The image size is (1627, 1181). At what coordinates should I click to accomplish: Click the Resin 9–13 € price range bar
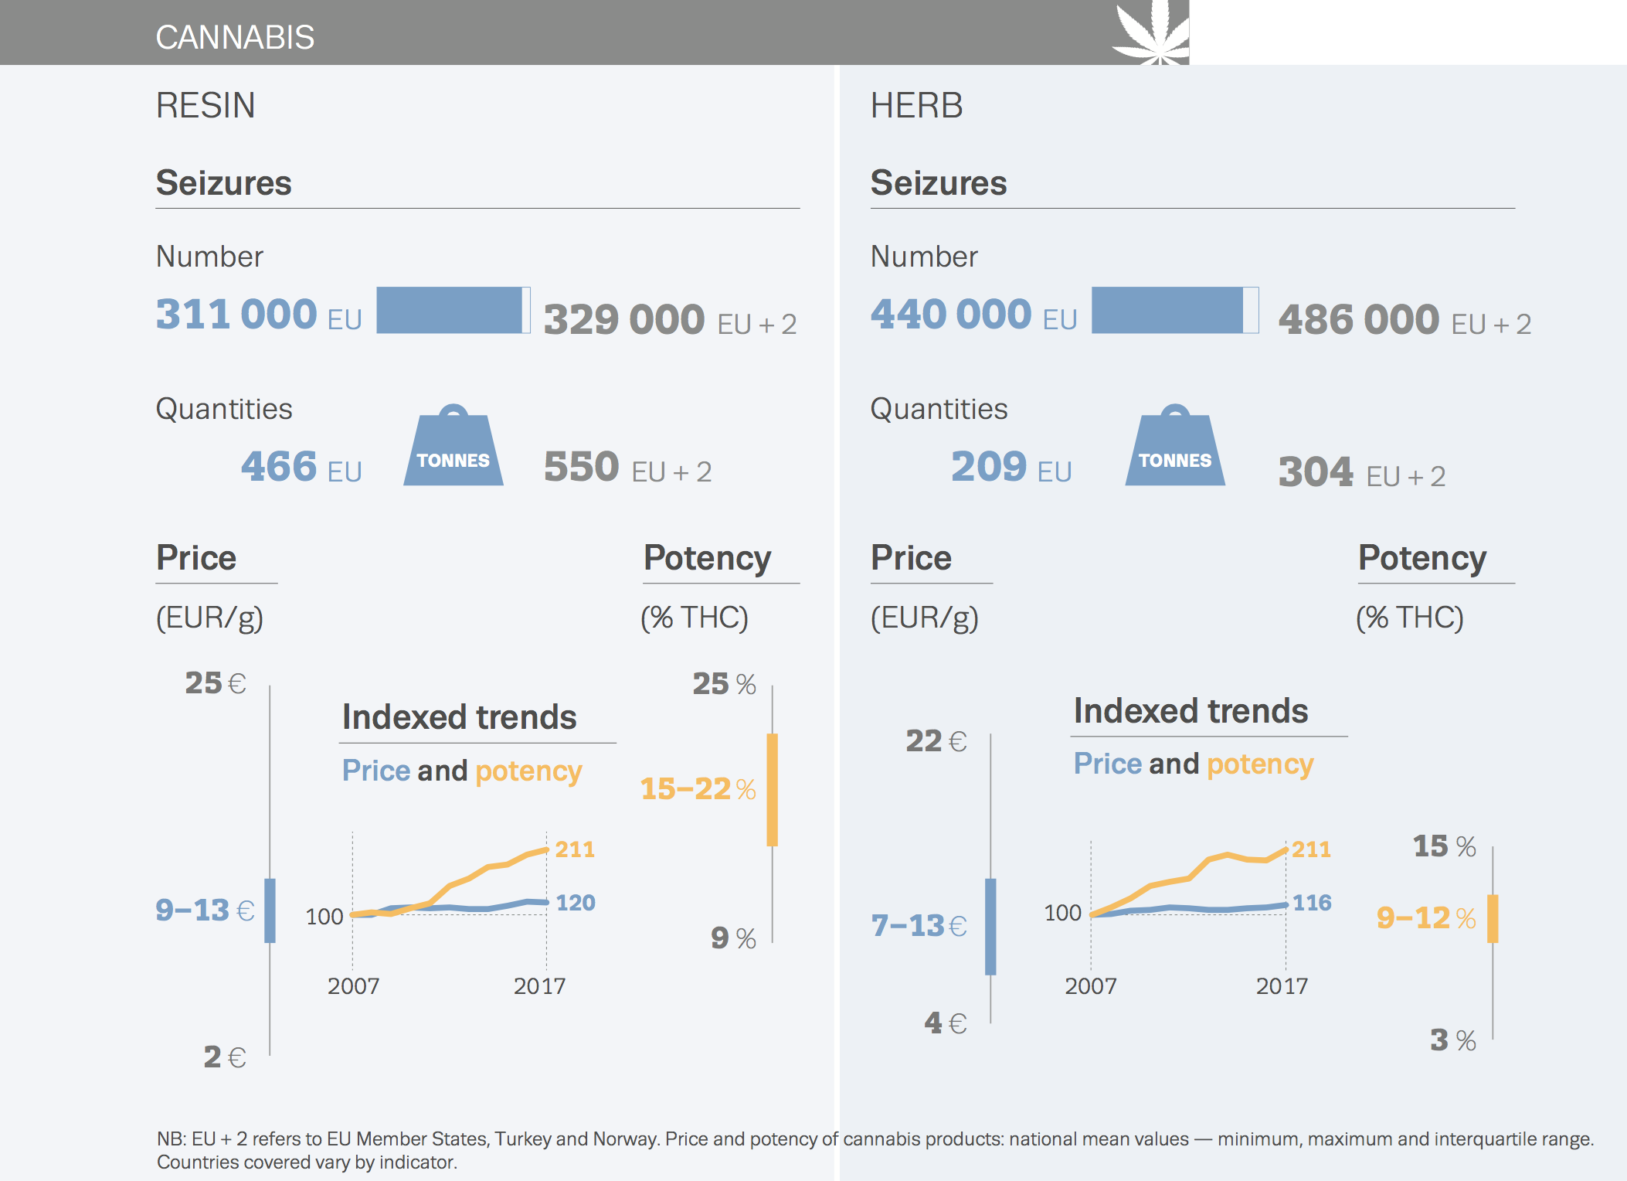270,910
